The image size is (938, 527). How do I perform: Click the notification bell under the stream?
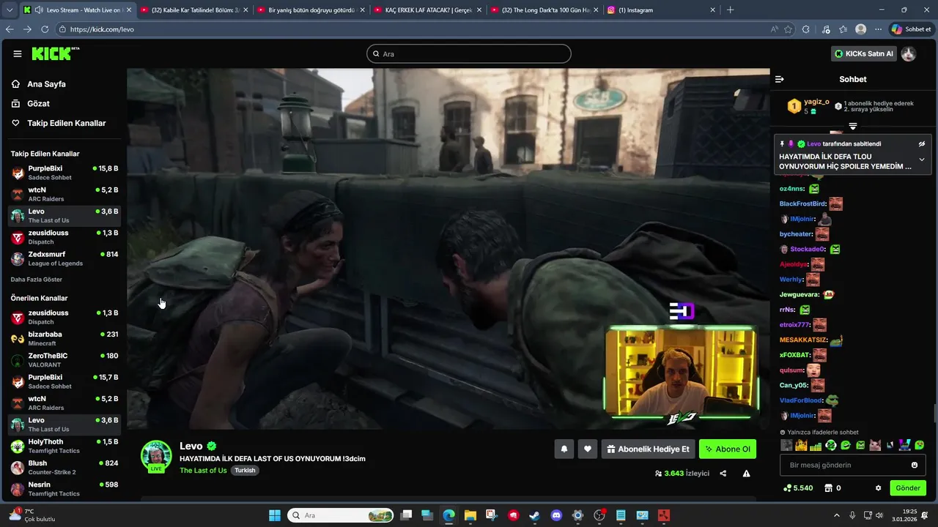coord(564,449)
